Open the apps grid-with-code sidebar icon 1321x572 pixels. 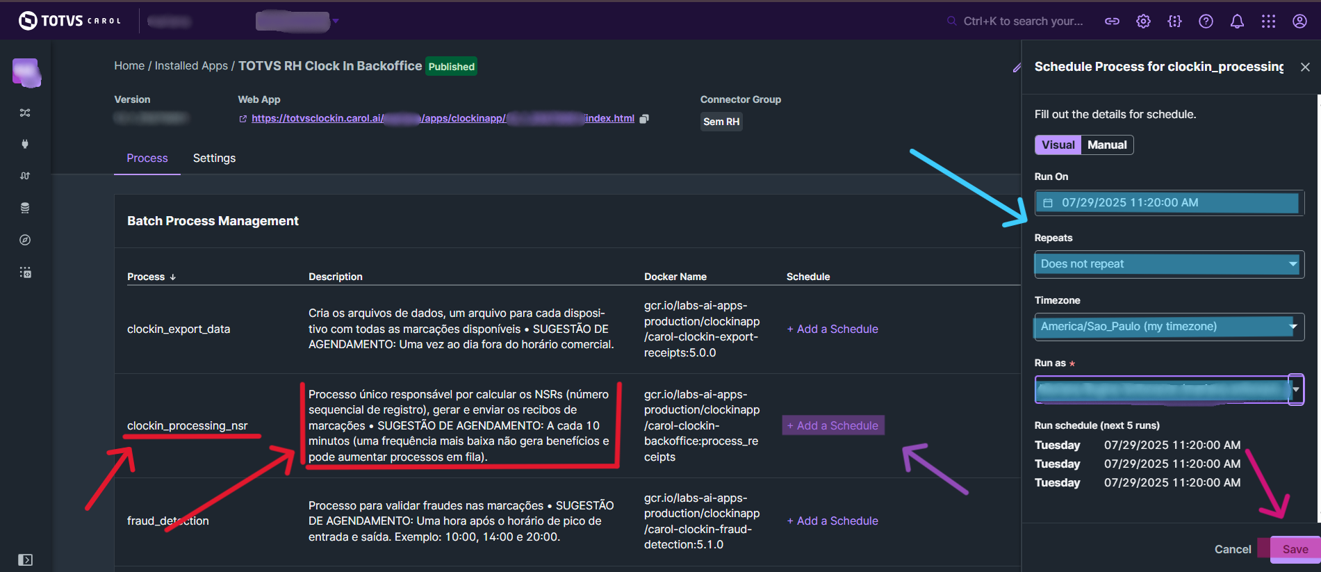point(25,272)
